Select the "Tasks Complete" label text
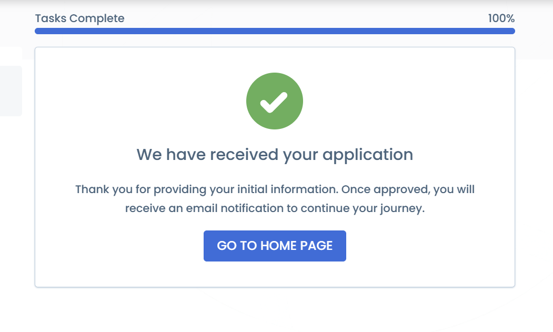The image size is (553, 332). tap(79, 18)
